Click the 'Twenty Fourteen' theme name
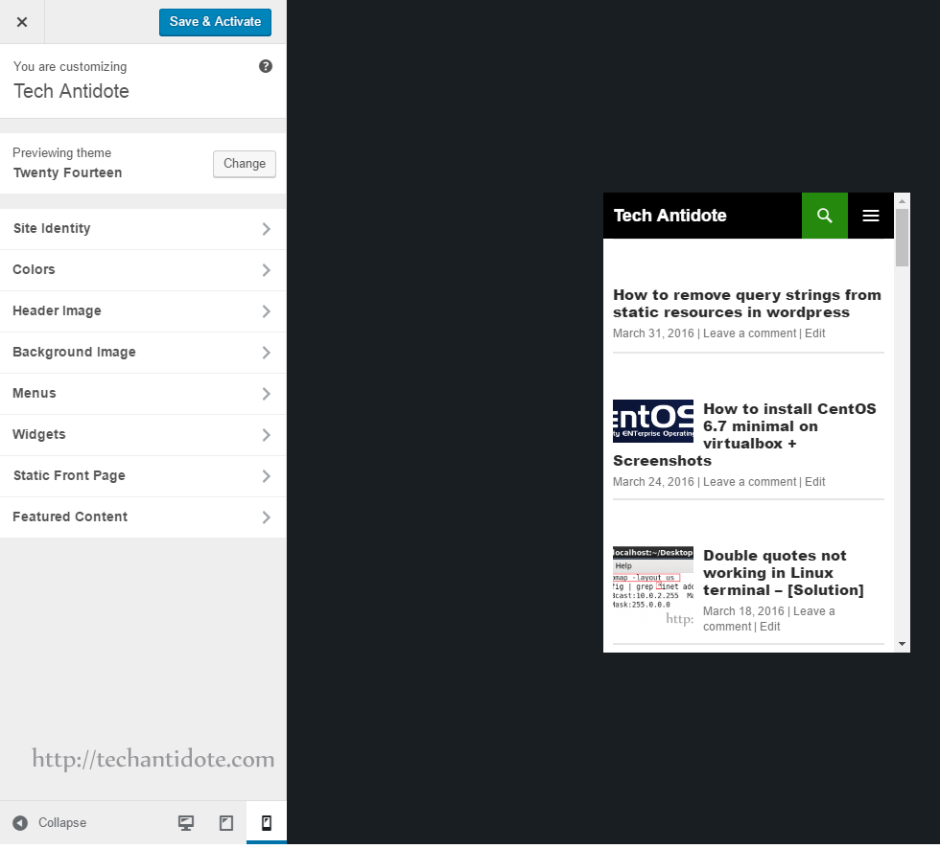940x849 pixels. [68, 173]
